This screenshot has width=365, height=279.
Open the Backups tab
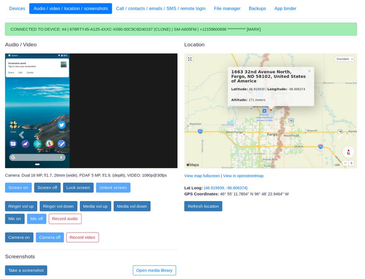pyautogui.click(x=257, y=8)
